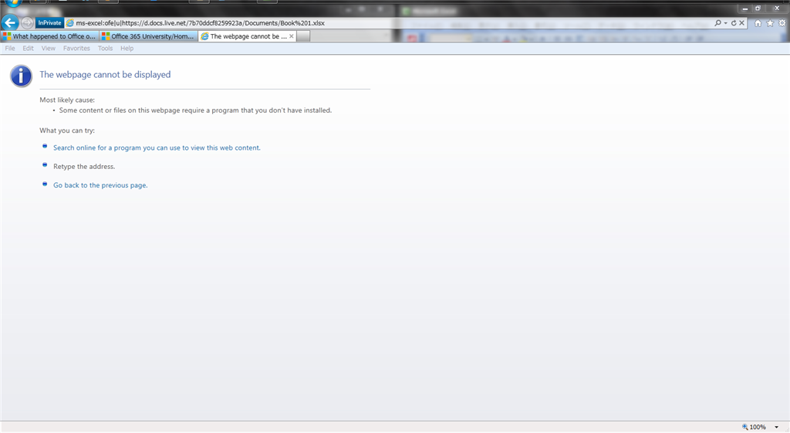This screenshot has width=790, height=433.
Task: Open the Edit menu
Action: [29, 49]
